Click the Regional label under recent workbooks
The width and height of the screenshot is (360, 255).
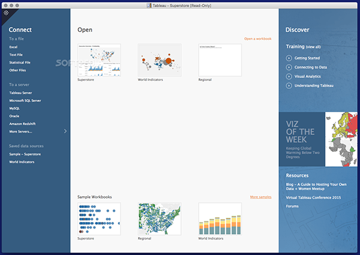[205, 80]
